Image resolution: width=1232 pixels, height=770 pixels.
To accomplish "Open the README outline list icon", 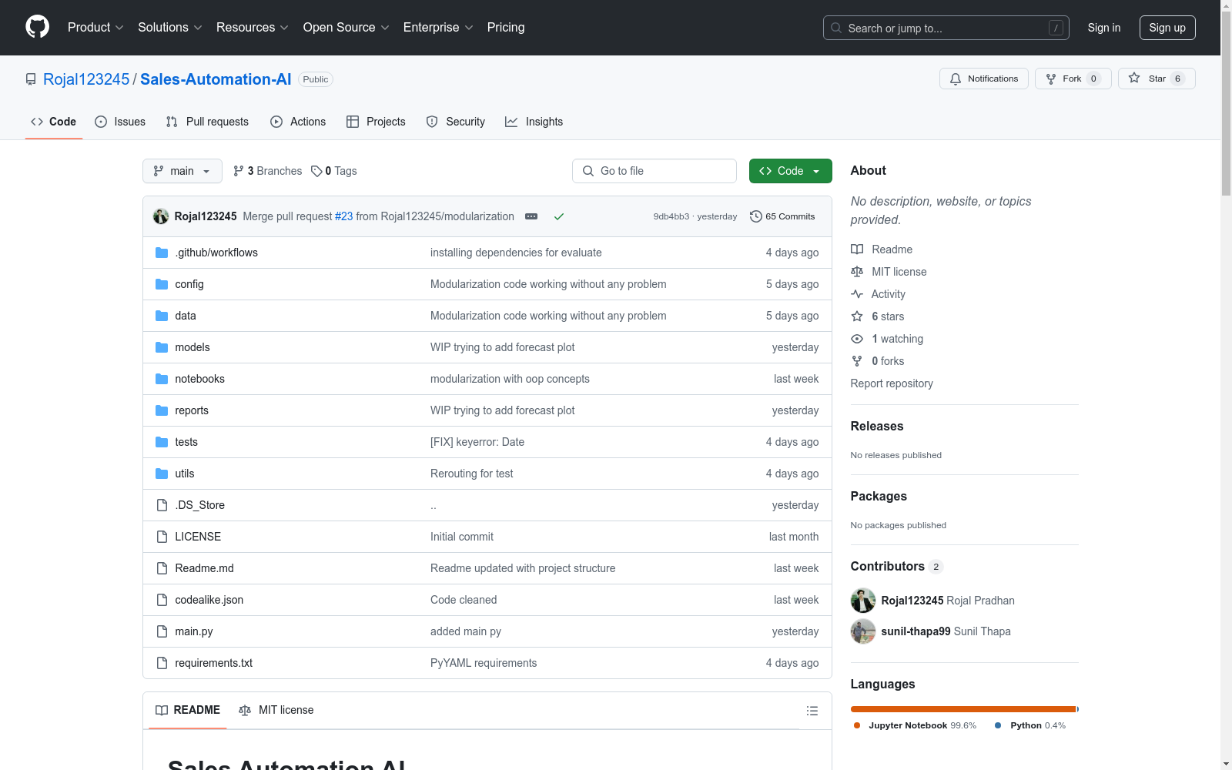I will (x=812, y=711).
